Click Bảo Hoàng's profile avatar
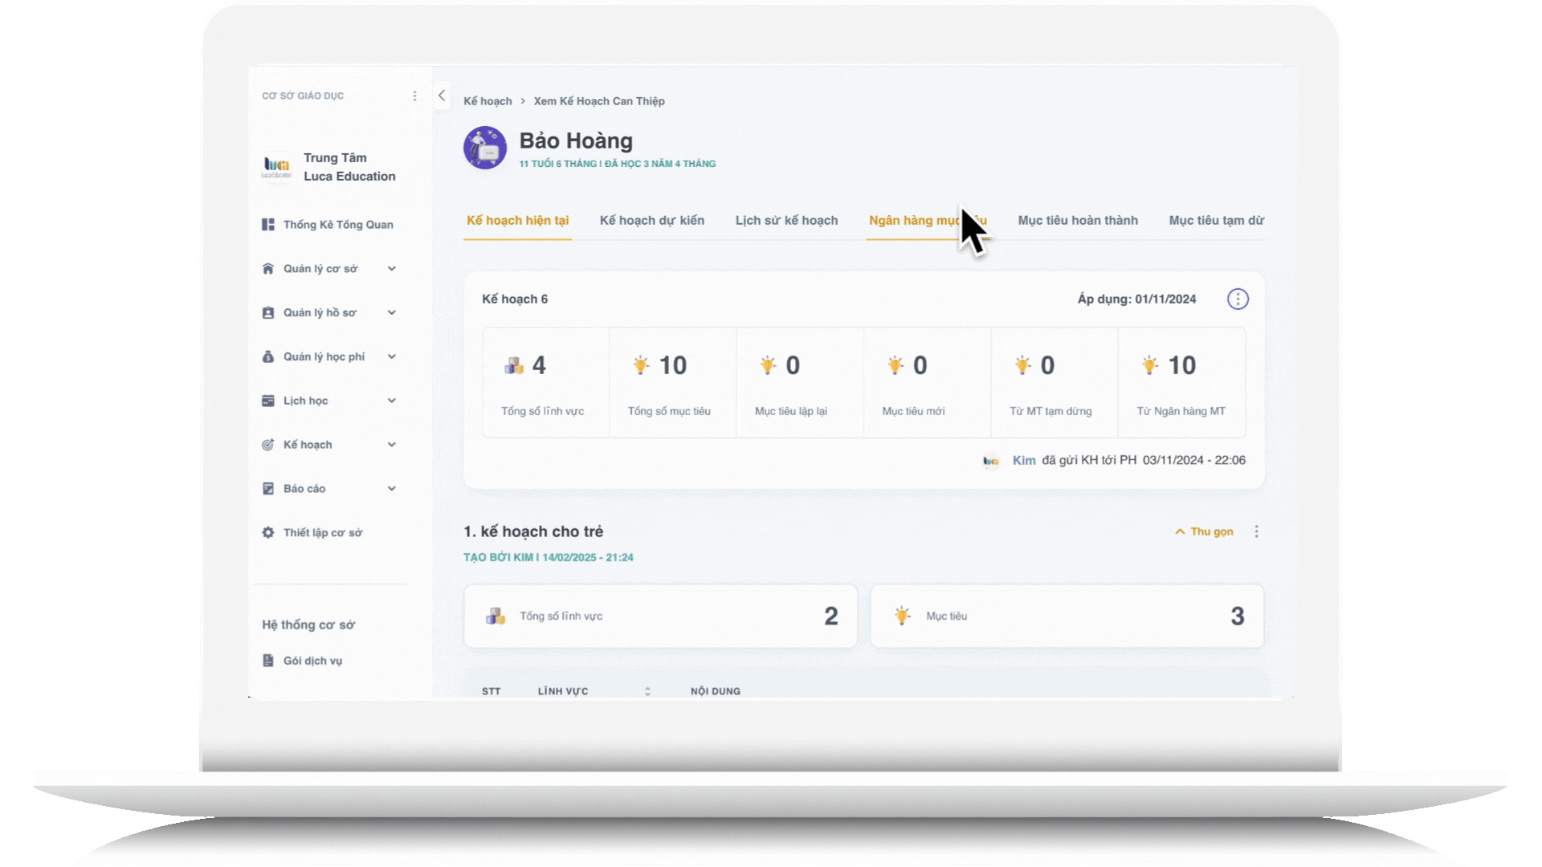 [x=484, y=148]
